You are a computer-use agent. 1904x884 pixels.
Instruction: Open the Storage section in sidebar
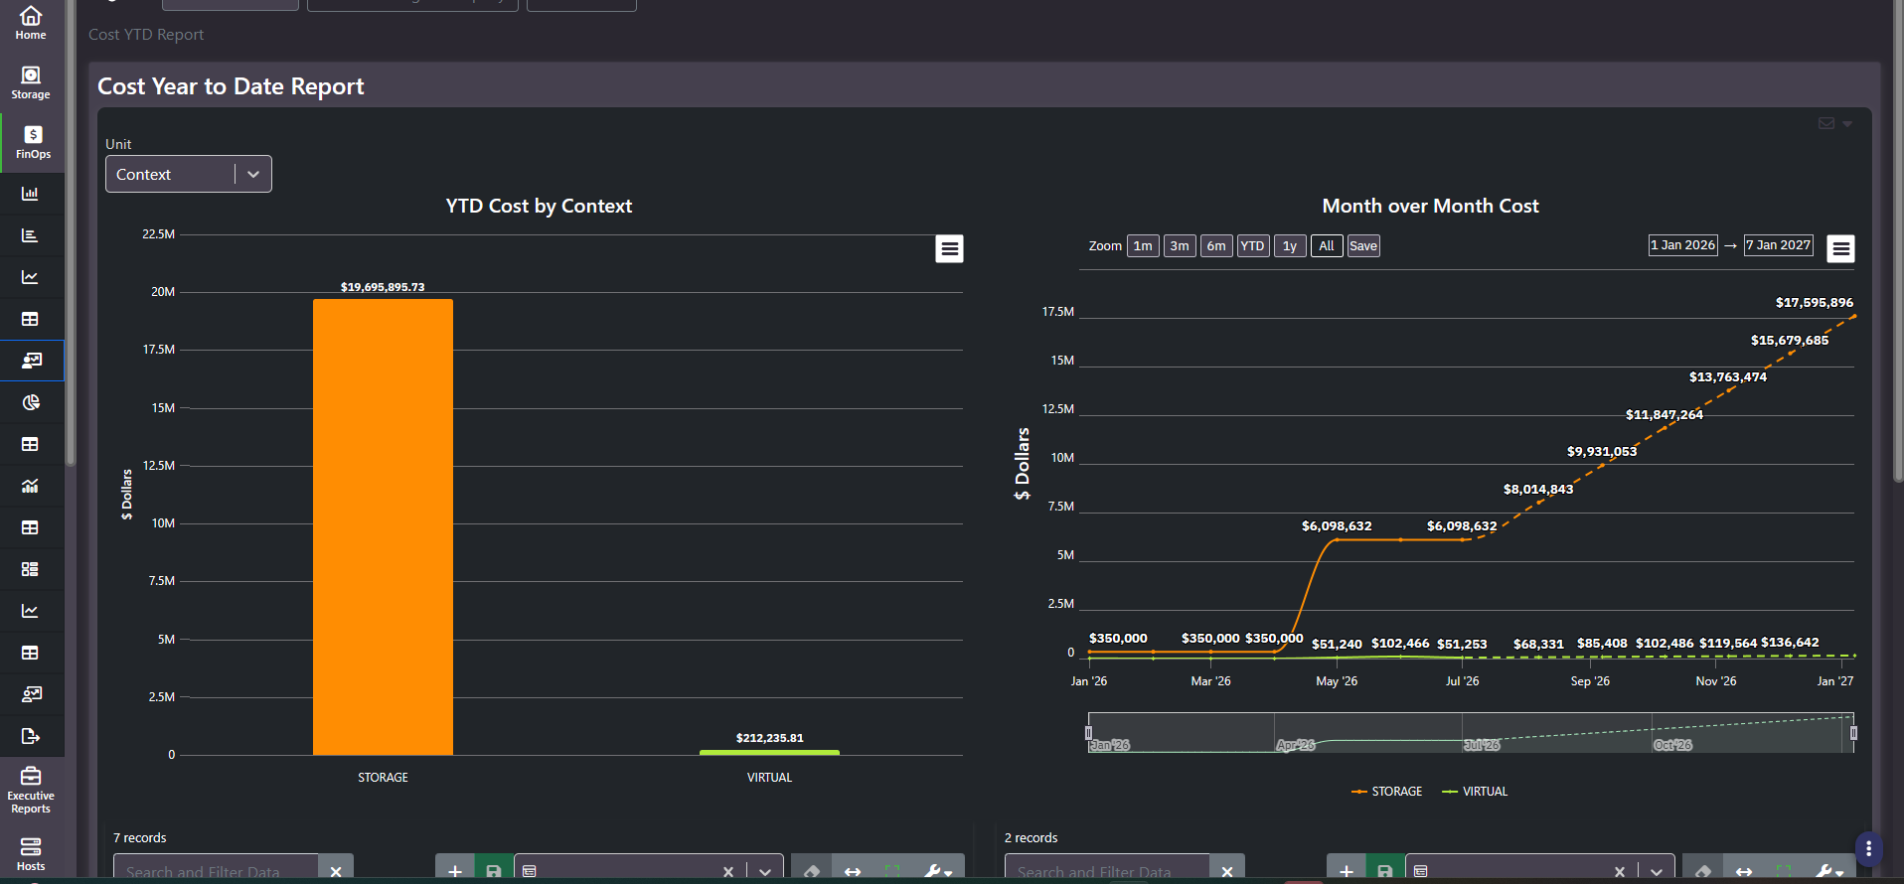click(x=31, y=82)
